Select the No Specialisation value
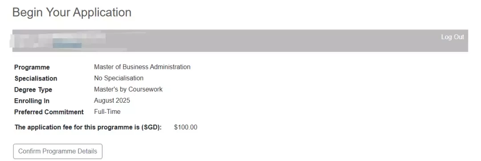 [119, 78]
